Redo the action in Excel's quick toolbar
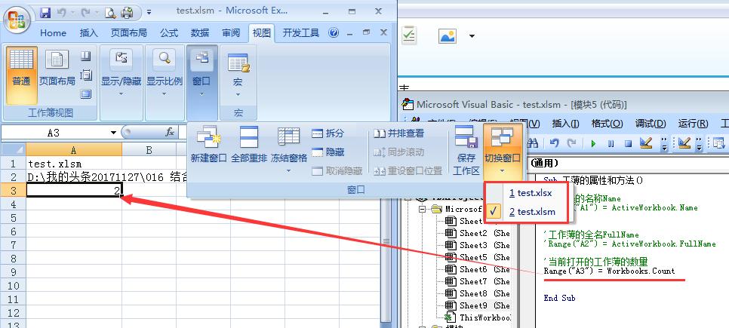 pos(85,13)
